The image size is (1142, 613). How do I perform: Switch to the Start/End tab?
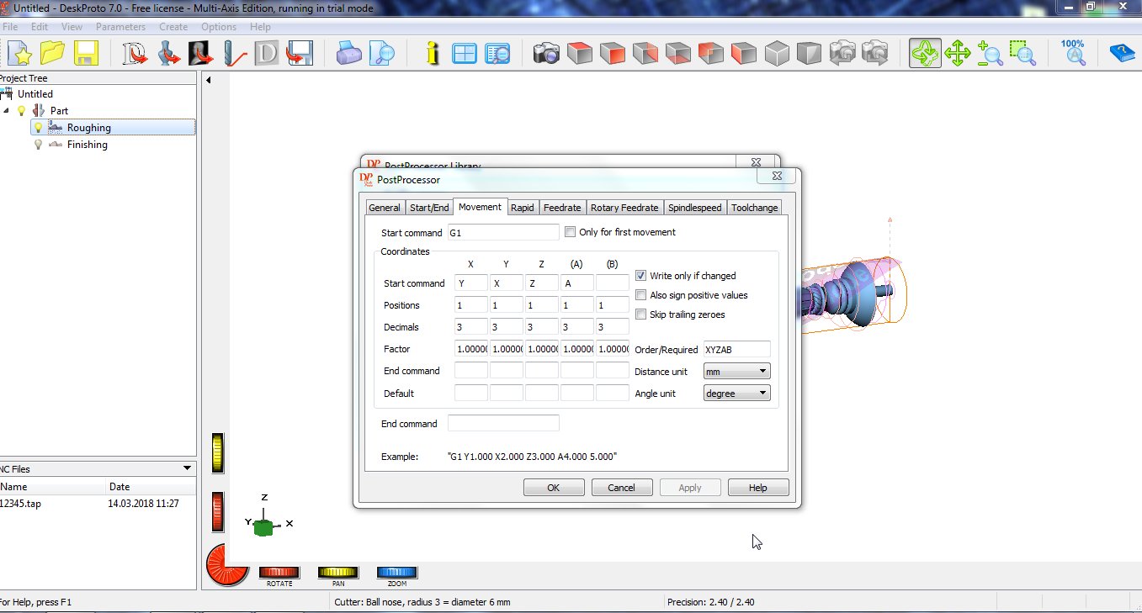[429, 208]
